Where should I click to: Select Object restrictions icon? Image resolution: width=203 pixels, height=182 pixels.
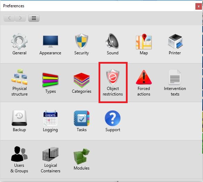pyautogui.click(x=113, y=77)
